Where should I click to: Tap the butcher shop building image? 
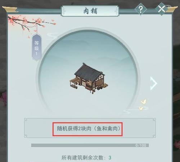(x=89, y=78)
